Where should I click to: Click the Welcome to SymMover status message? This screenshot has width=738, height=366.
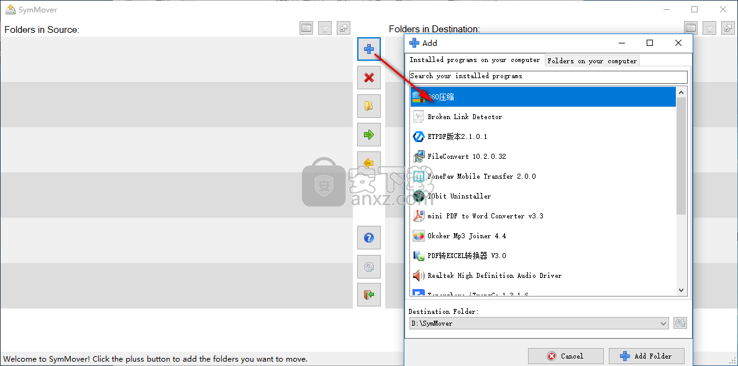tap(156, 359)
